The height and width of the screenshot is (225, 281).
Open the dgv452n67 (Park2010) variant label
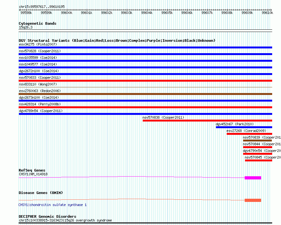(x=235, y=124)
